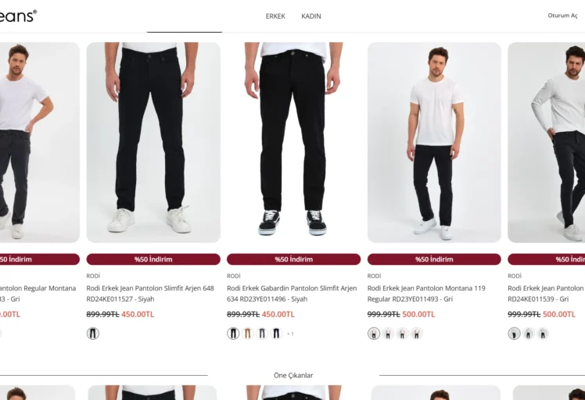Choose black variant swatch under Arjen 648 jeans

[x=93, y=334]
